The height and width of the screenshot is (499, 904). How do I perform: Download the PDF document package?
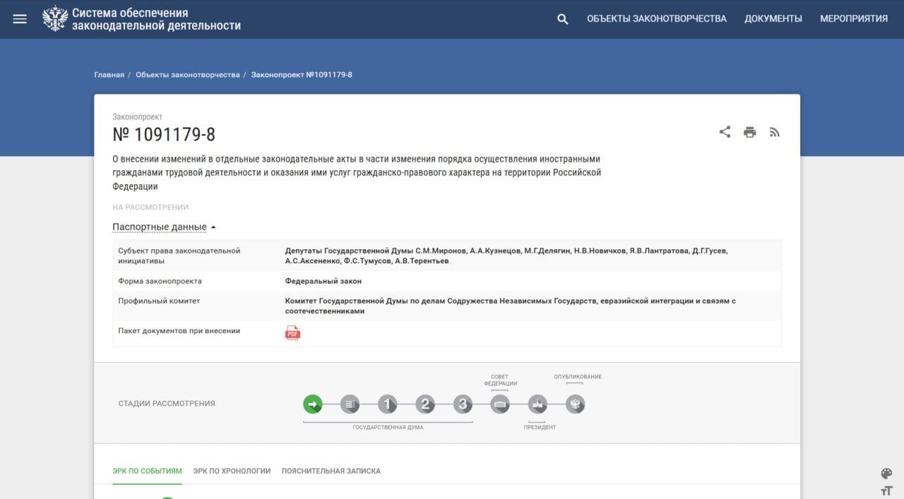click(x=292, y=333)
